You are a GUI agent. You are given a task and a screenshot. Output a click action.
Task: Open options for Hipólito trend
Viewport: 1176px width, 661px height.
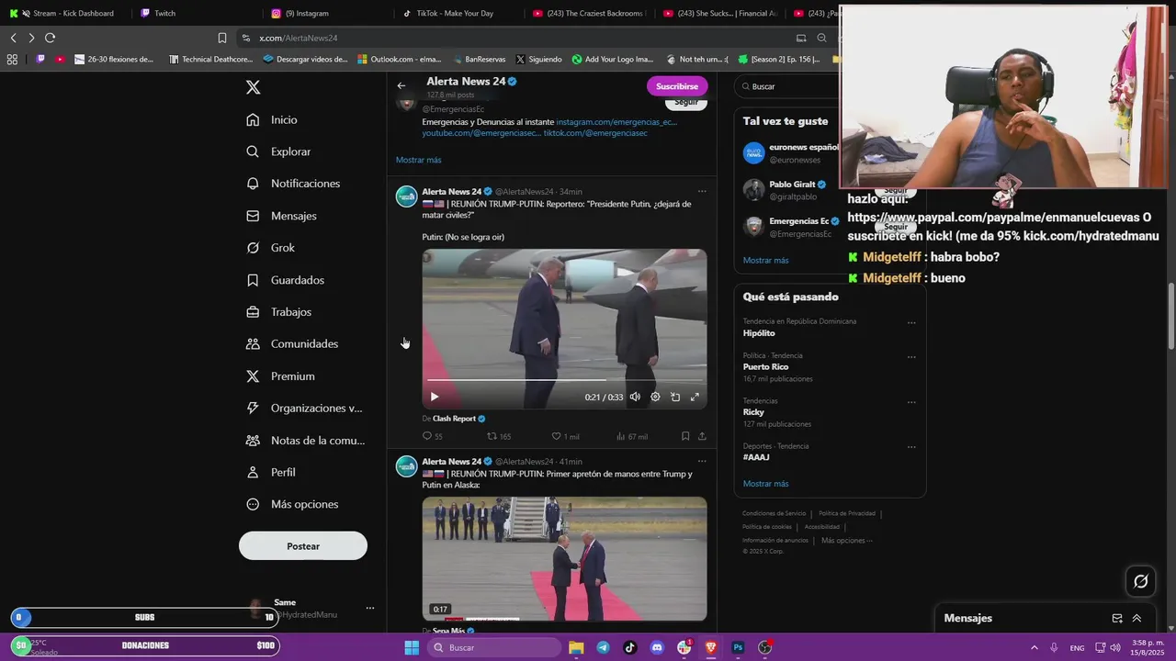click(x=911, y=323)
